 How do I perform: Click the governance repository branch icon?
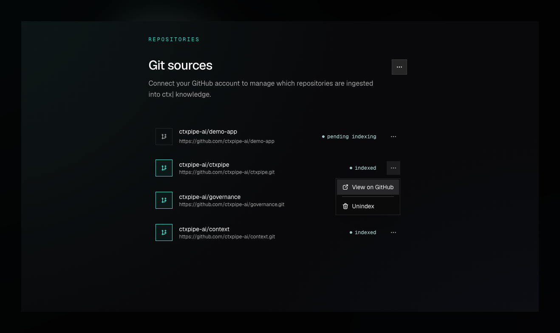(x=164, y=200)
